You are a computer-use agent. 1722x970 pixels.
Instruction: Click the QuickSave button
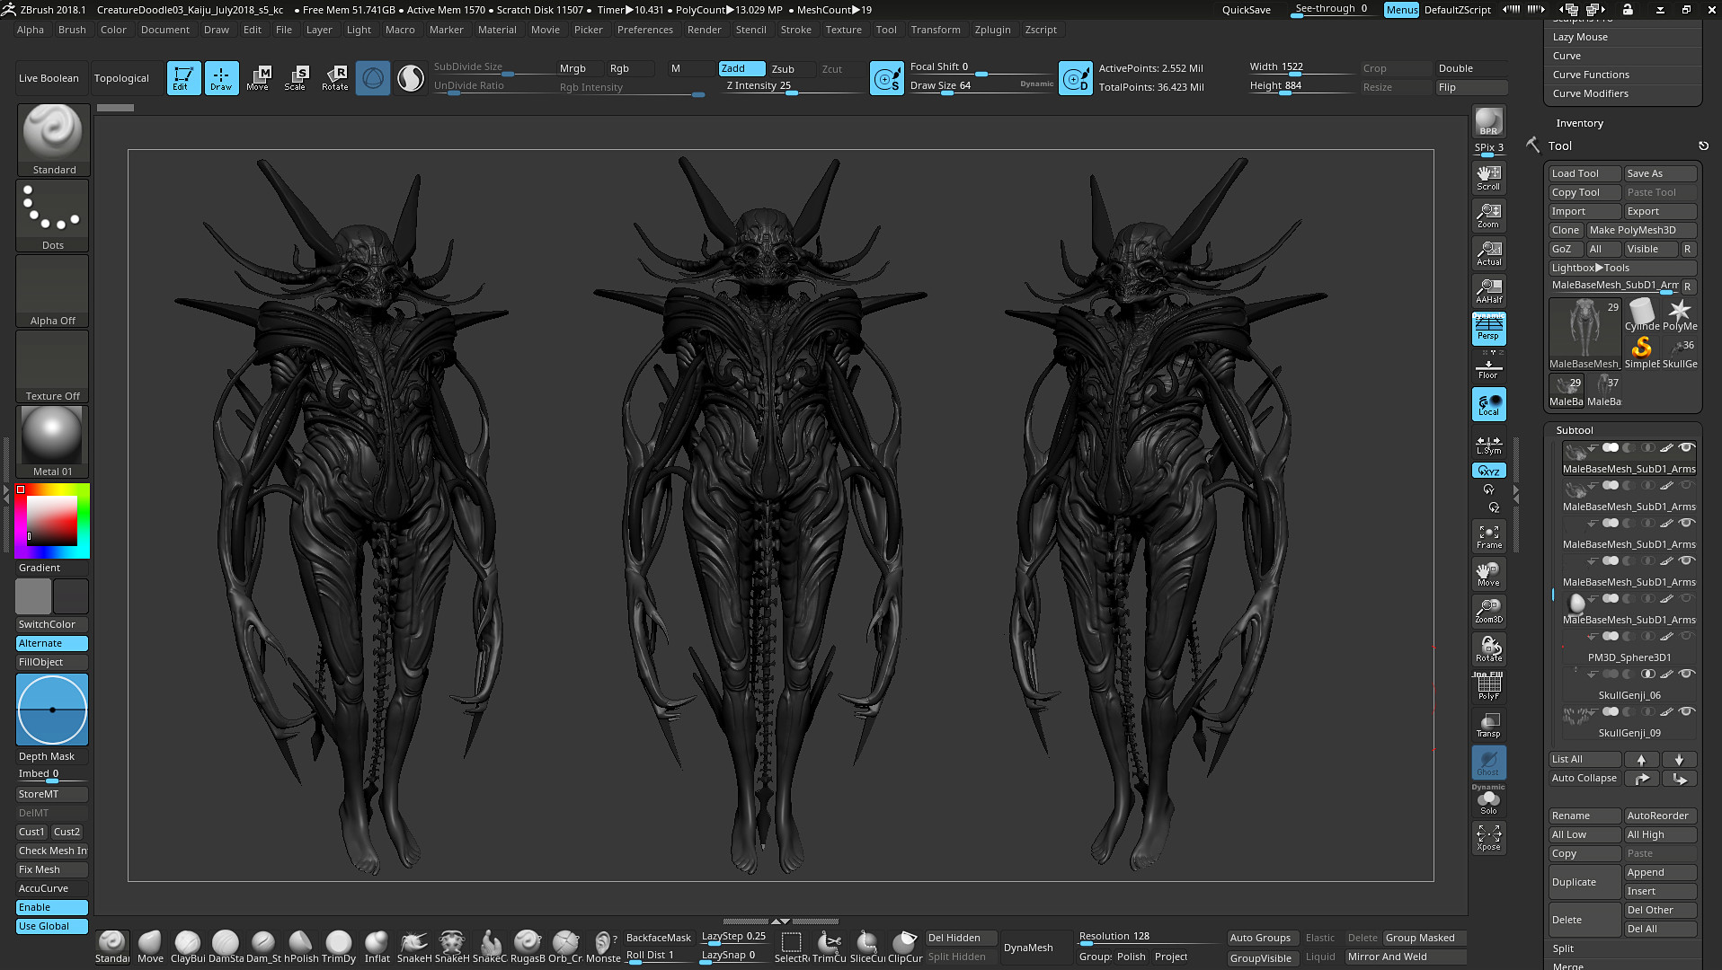[x=1246, y=10]
